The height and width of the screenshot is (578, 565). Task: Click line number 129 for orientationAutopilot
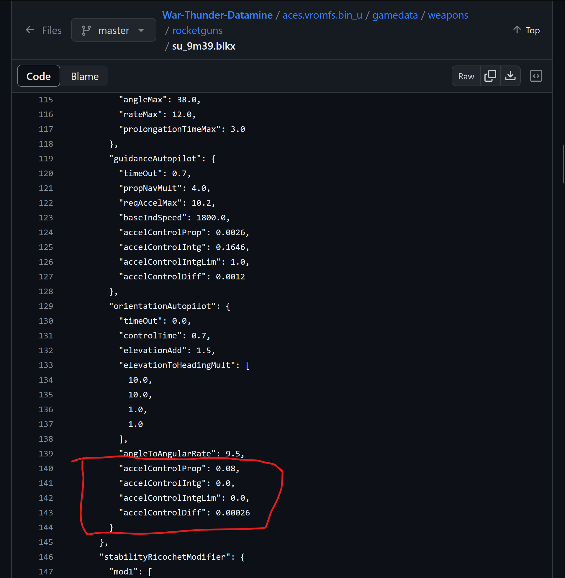(x=46, y=306)
